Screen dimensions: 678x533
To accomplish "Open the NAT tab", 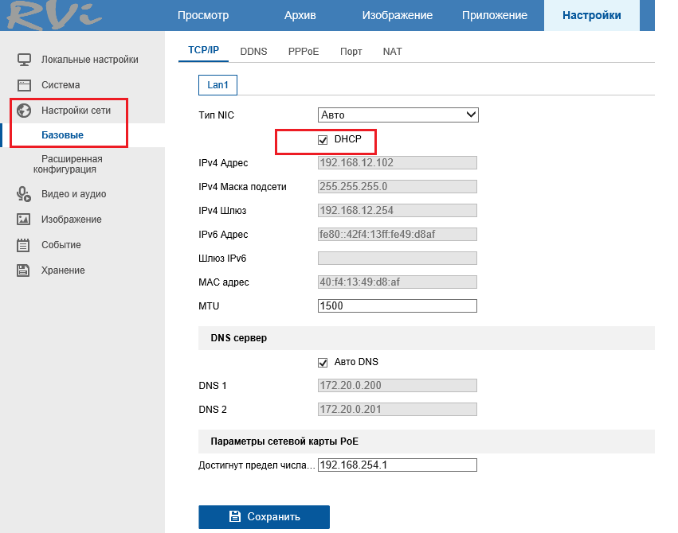I will click(x=392, y=52).
